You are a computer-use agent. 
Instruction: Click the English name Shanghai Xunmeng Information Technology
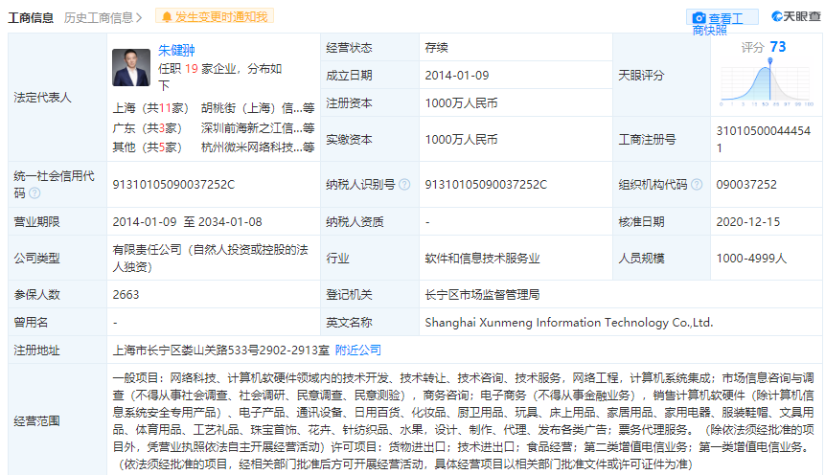coord(569,323)
